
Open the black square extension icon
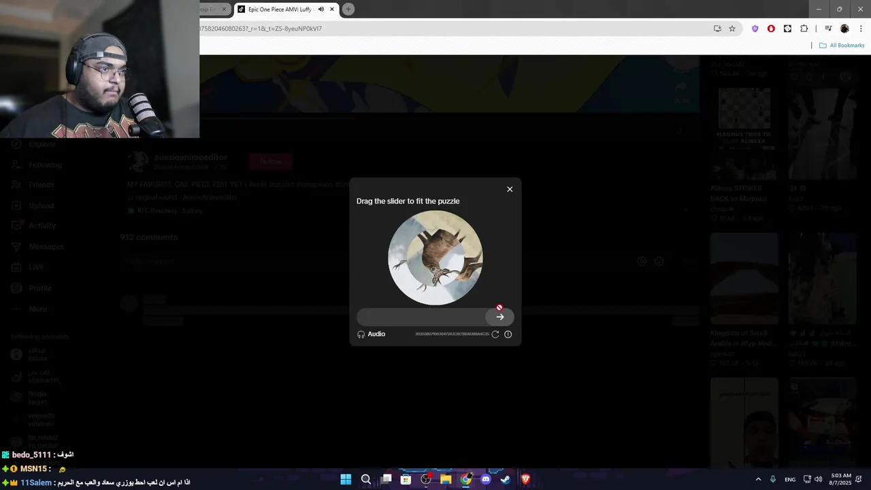click(787, 29)
